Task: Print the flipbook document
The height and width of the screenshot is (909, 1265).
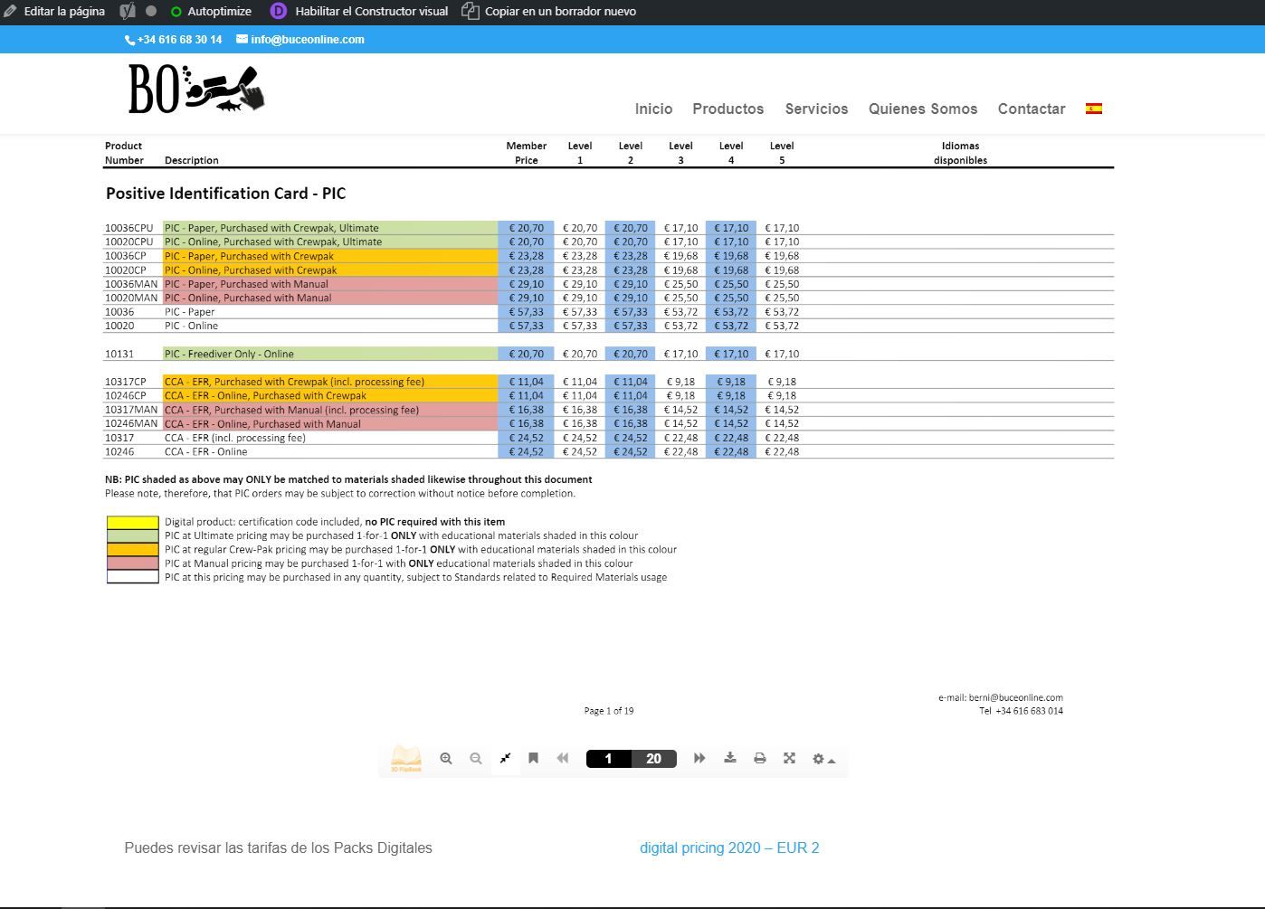Action: 760,758
